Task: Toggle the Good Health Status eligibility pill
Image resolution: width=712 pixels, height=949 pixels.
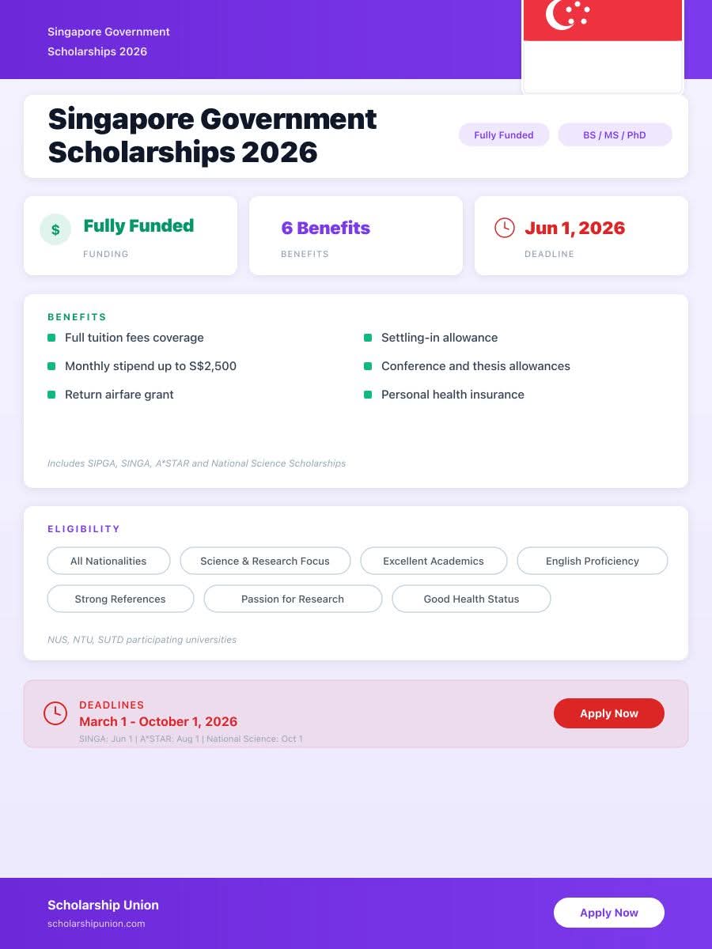Action: click(x=472, y=599)
